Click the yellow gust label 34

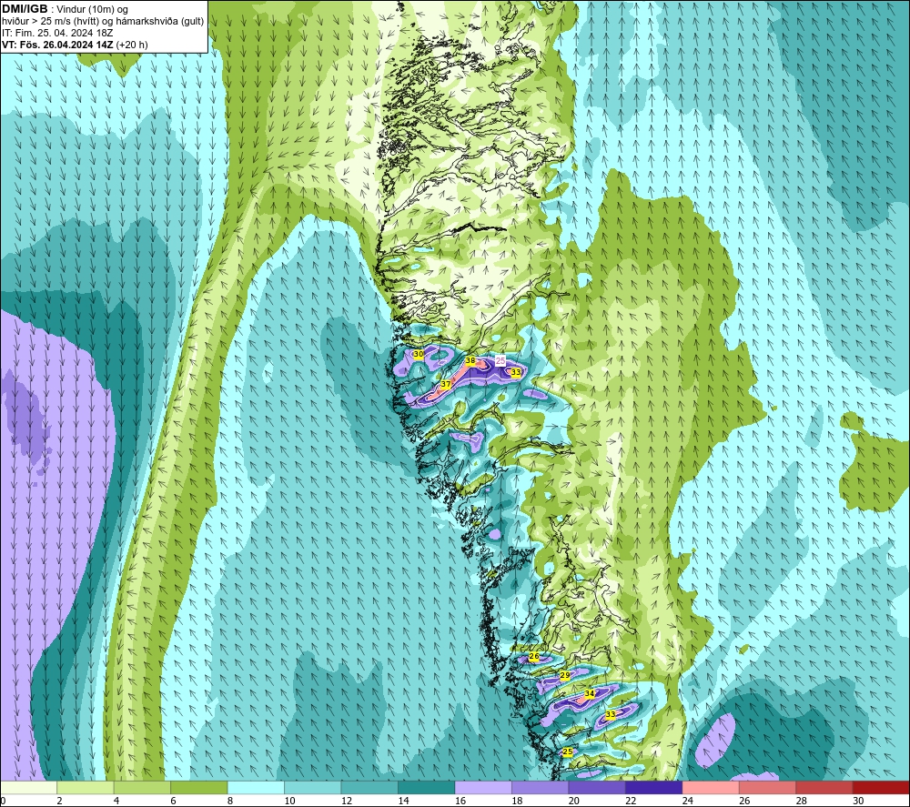[x=589, y=694]
